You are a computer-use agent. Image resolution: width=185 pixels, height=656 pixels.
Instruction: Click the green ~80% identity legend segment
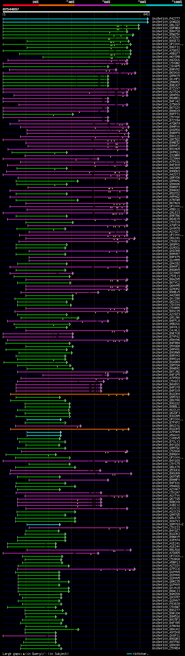(x=128, y=5)
